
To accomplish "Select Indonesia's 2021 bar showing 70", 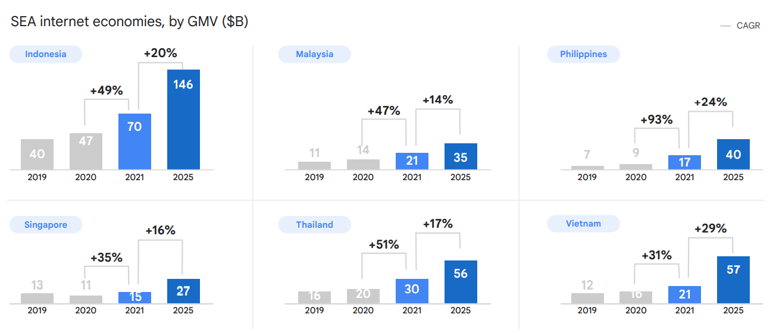I will [x=134, y=141].
